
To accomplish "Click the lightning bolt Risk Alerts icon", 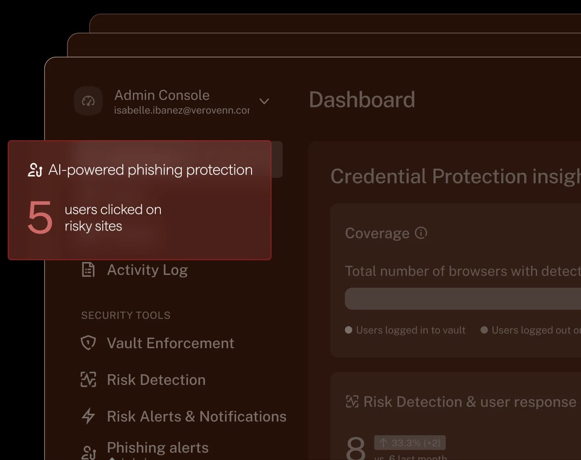I will coord(88,416).
